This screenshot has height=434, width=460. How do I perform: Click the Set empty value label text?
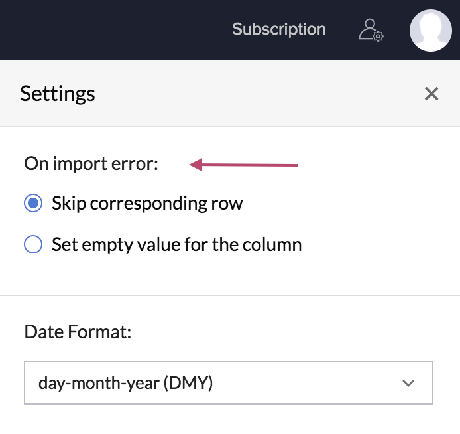click(176, 244)
